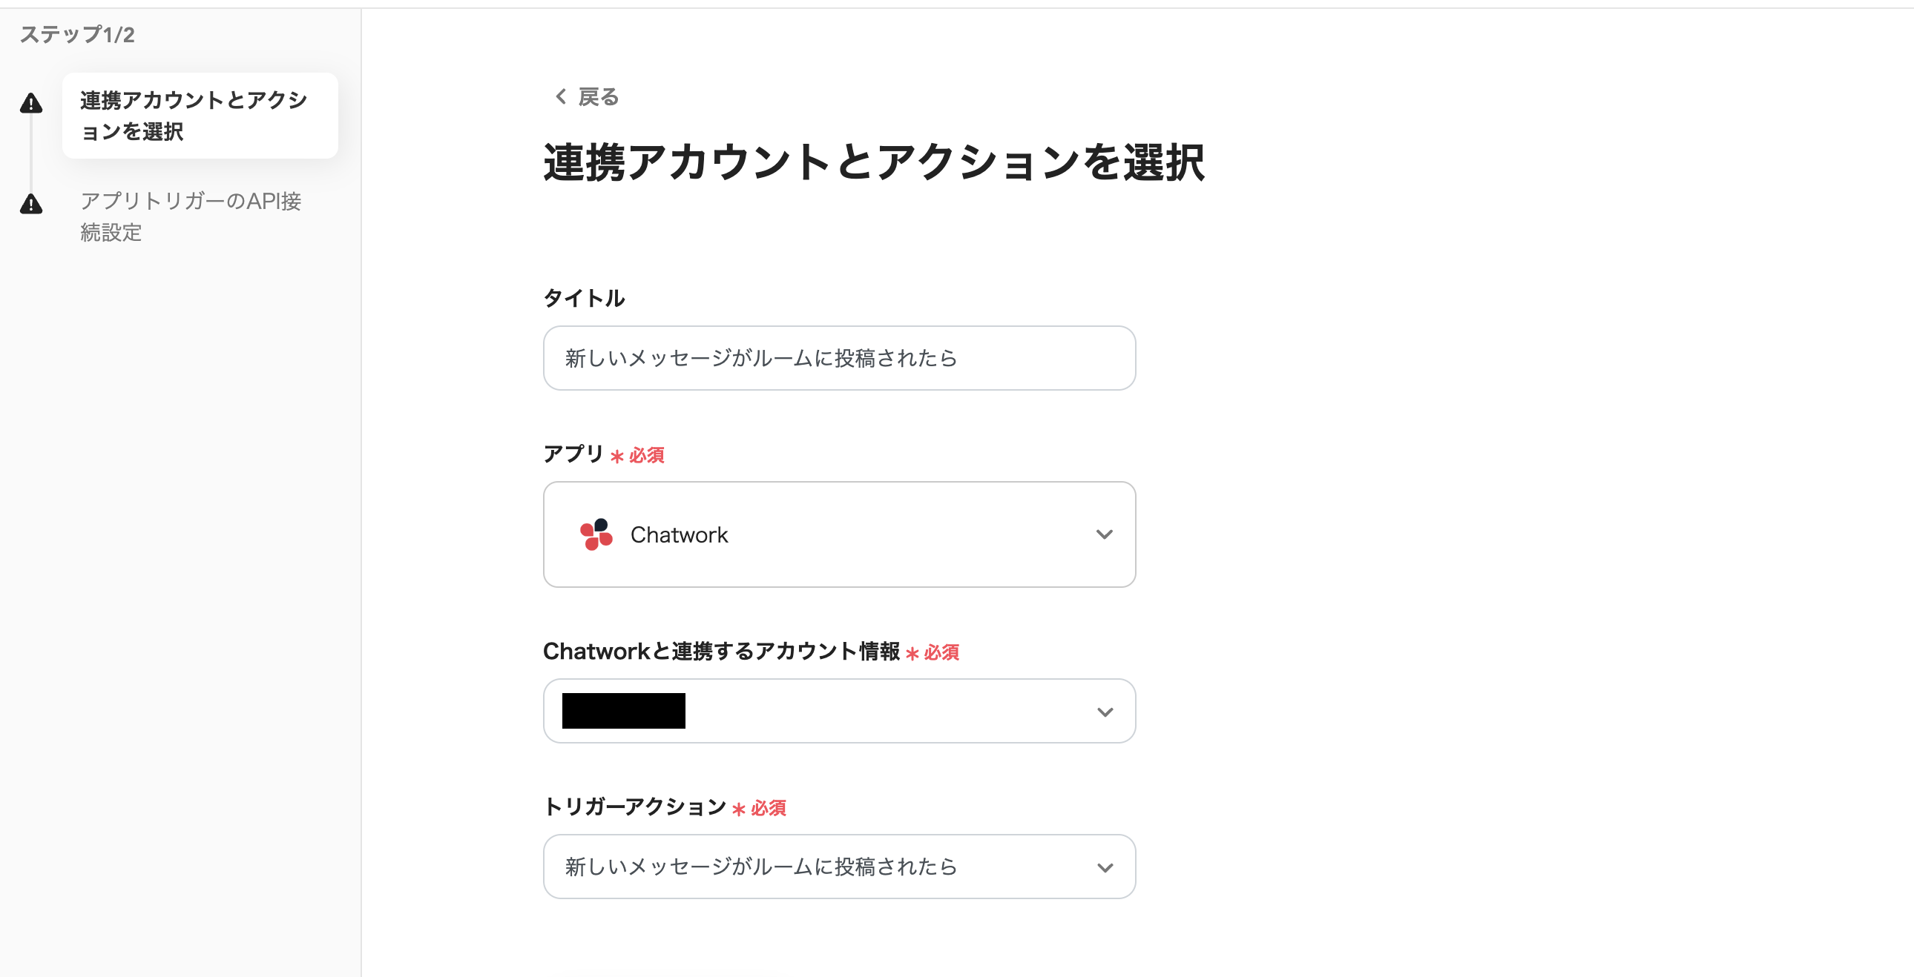Open the Chatwork app dropdown
This screenshot has width=1914, height=977.
[x=839, y=534]
